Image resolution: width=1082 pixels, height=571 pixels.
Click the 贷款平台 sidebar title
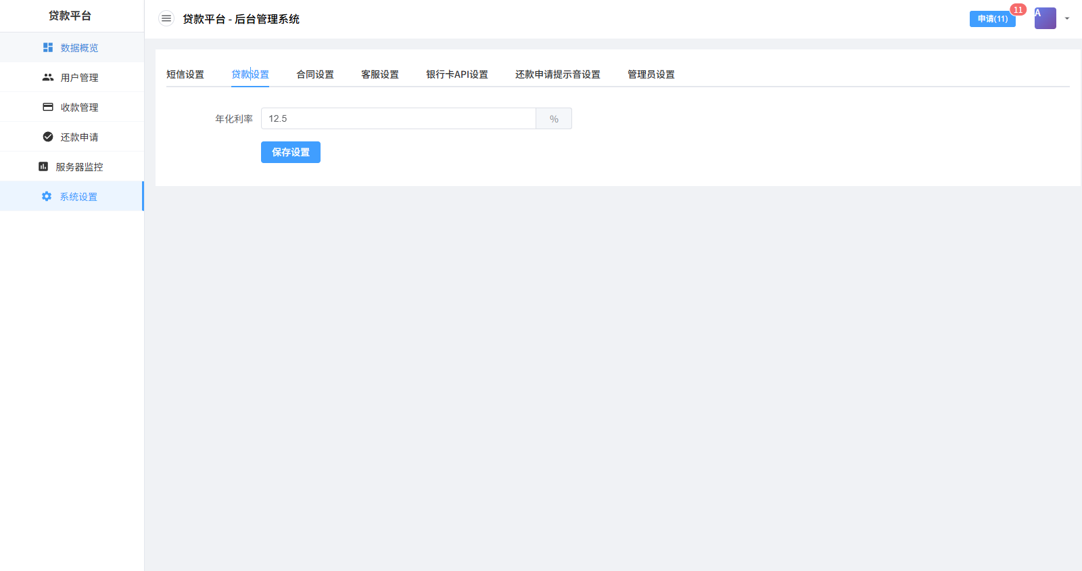[70, 16]
